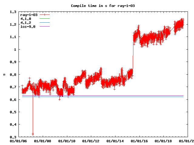The image size is (194, 145).
Task: Click the 0.3 y-axis tick label
Action: 13,137
